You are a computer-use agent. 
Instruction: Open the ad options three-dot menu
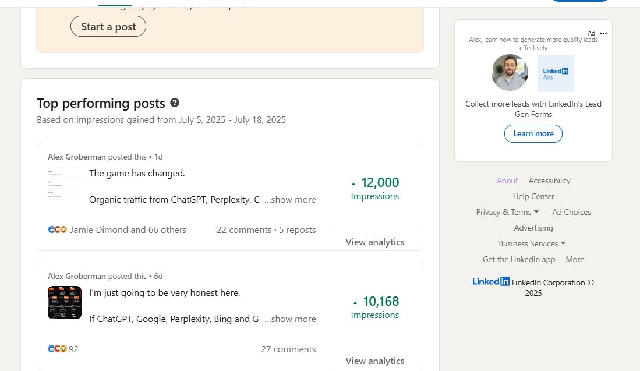603,33
